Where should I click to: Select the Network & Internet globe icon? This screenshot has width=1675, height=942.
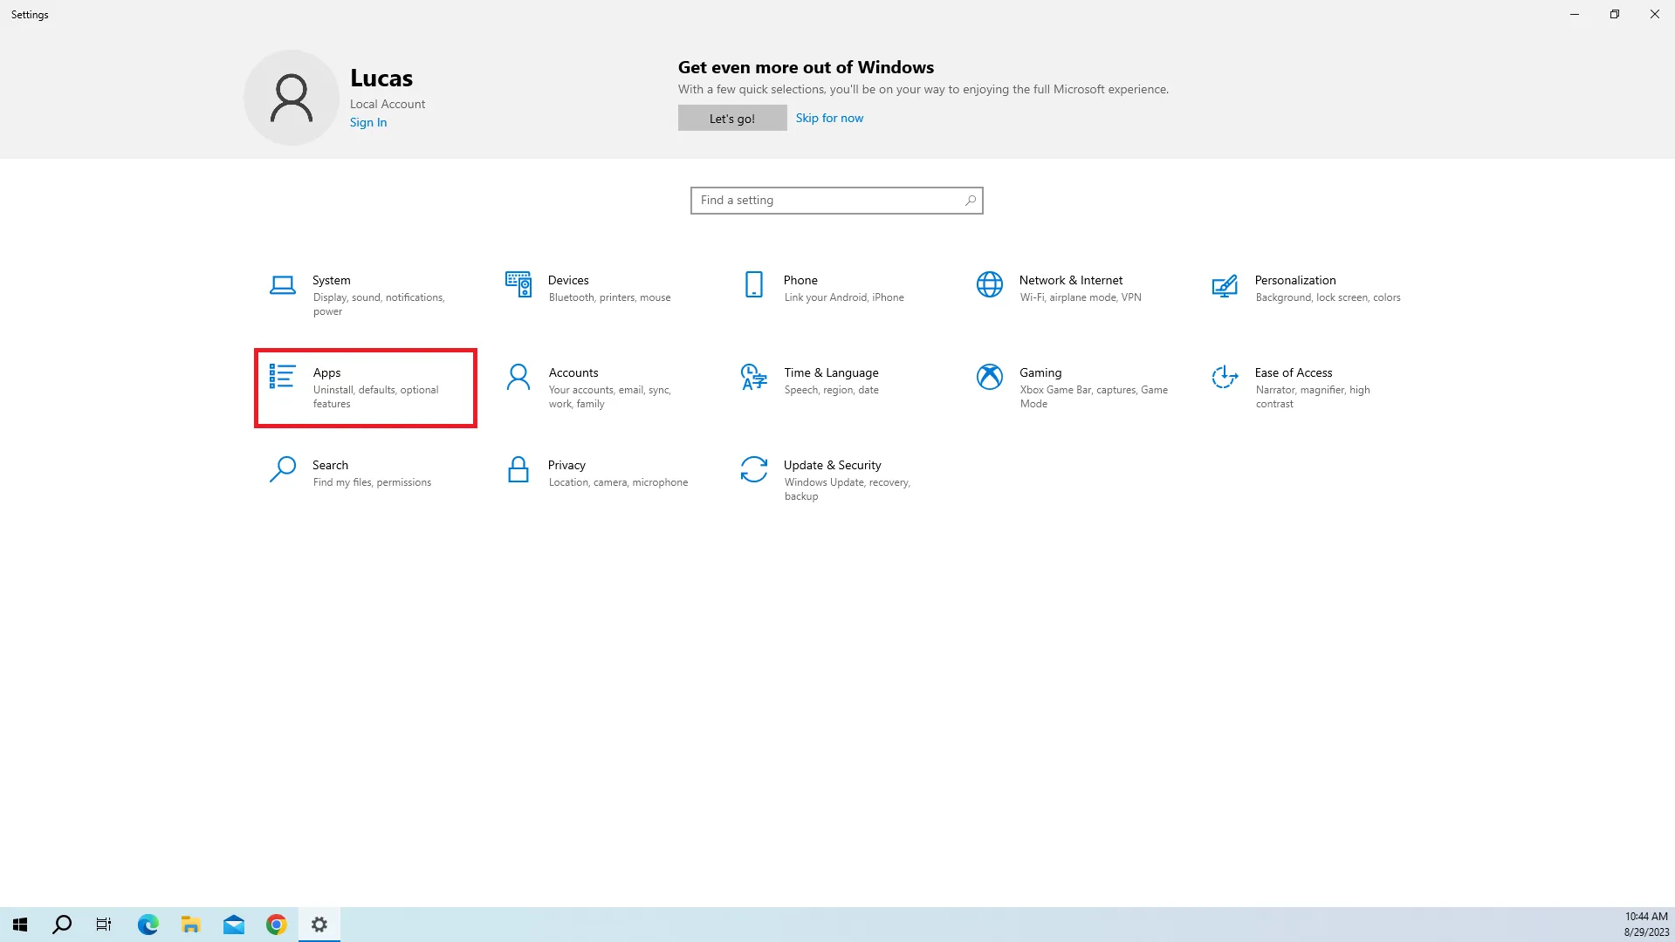(x=989, y=284)
